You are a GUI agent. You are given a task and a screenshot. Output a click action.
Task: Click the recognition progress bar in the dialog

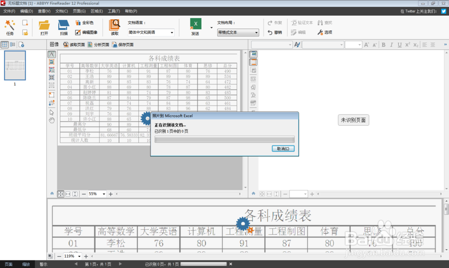pyautogui.click(x=224, y=139)
